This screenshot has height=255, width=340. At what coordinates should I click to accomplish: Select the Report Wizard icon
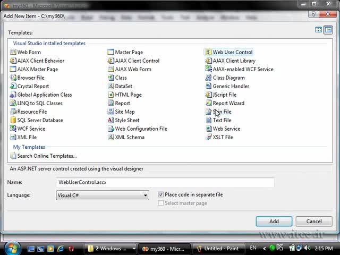208,103
